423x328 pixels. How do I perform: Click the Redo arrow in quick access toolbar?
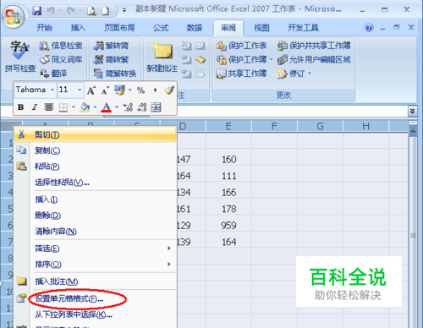[x=71, y=11]
